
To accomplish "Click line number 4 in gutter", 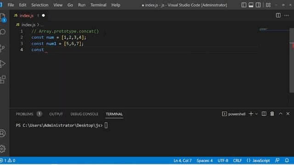I will coord(22,50).
